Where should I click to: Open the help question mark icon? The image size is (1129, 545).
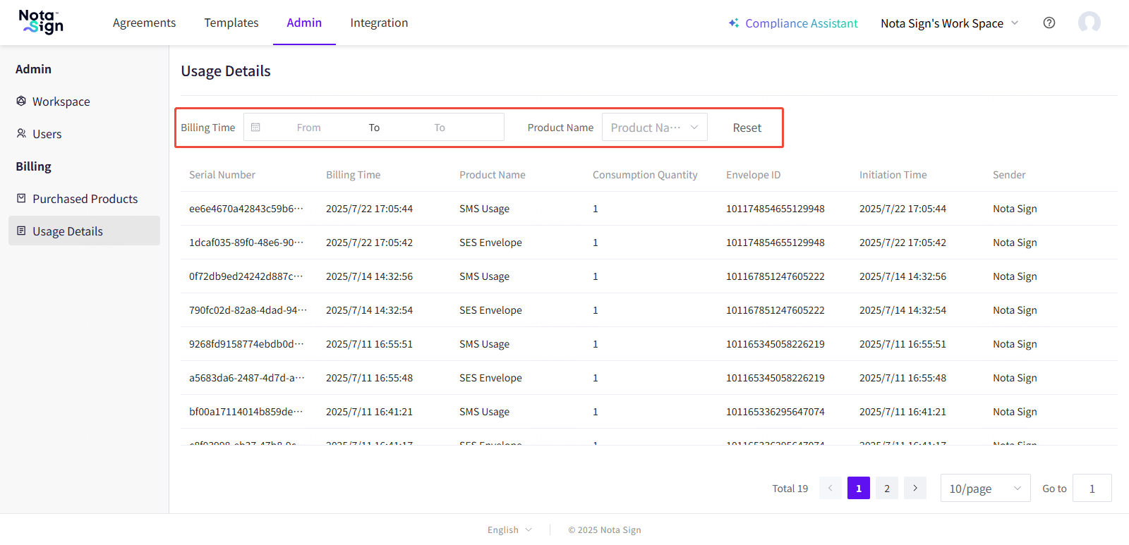pyautogui.click(x=1049, y=23)
